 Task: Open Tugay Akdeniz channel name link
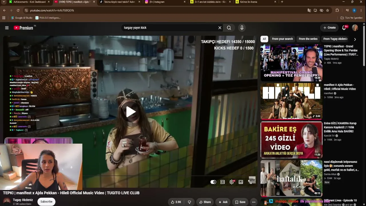pyautogui.click(x=23, y=200)
